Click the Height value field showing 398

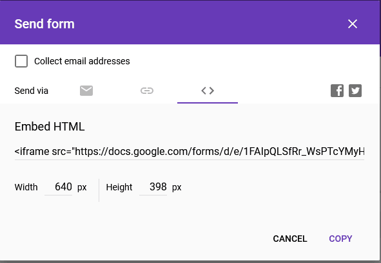153,187
